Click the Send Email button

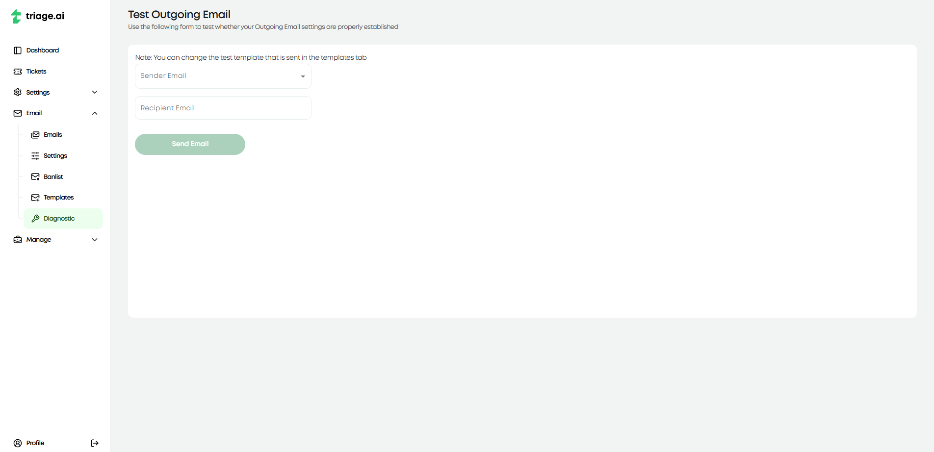click(x=190, y=144)
